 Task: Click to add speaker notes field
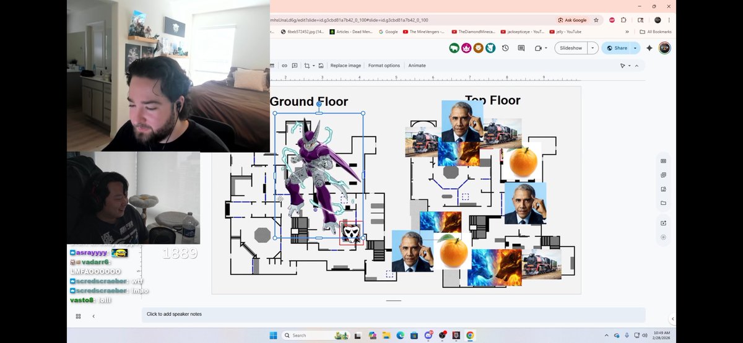pos(393,315)
